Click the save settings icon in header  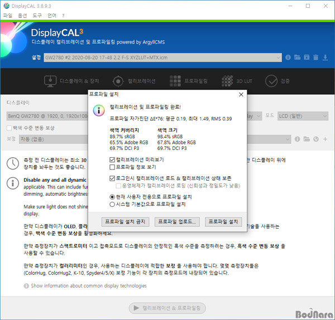(x=307, y=57)
